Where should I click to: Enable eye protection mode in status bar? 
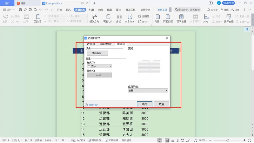pyautogui.click(x=159, y=140)
